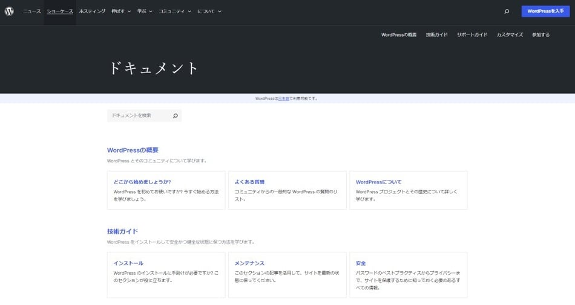Viewport: 575px width, 305px height.
Task: Open the 参加する subnav link
Action: click(x=540, y=35)
